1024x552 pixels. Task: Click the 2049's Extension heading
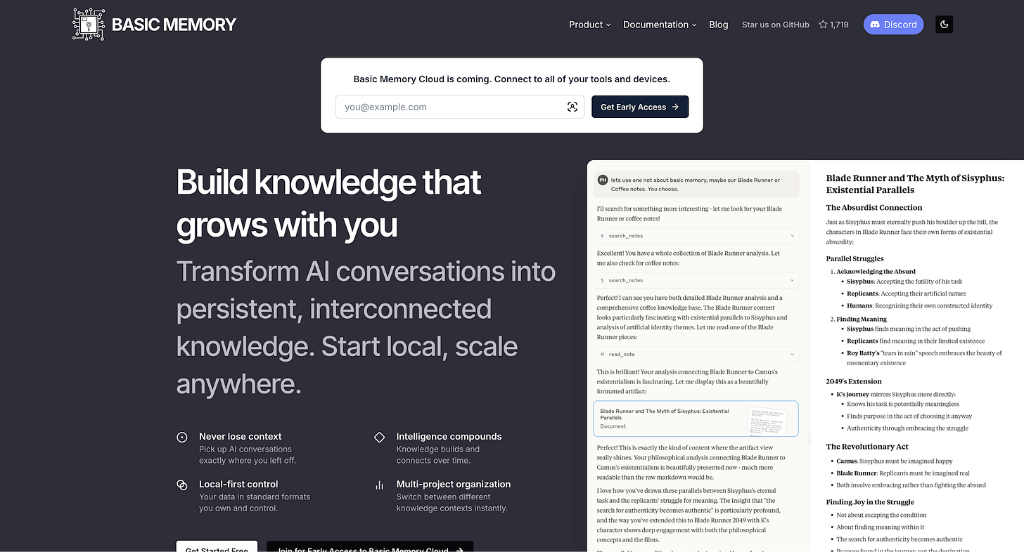[854, 381]
